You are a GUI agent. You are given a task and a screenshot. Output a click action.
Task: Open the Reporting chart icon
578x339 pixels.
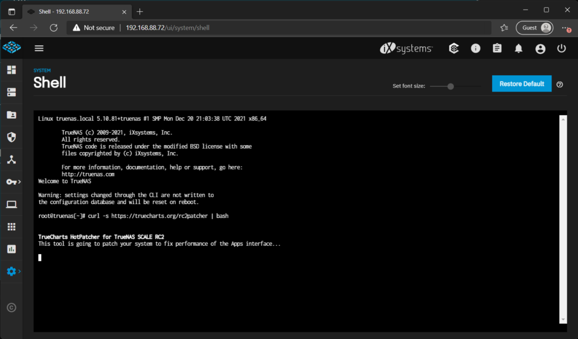pyautogui.click(x=11, y=249)
